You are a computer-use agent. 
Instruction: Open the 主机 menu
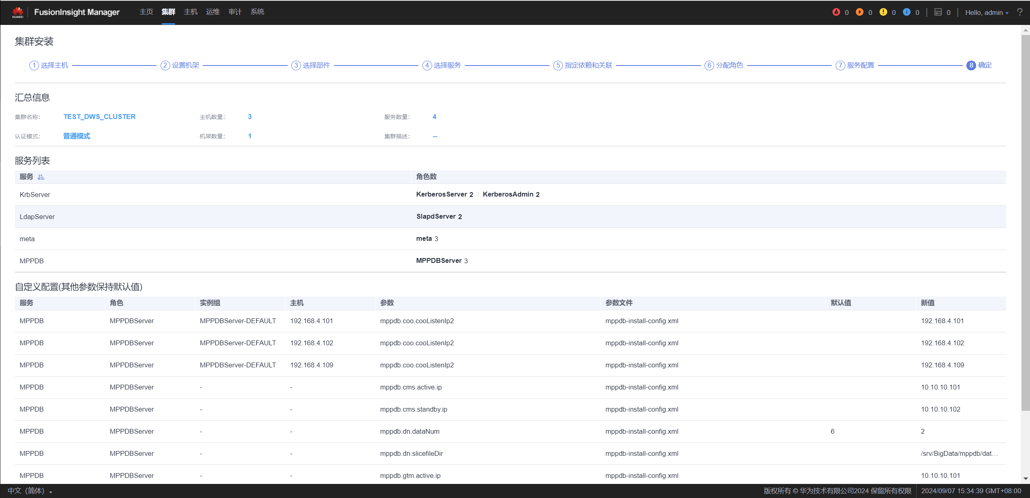click(190, 12)
